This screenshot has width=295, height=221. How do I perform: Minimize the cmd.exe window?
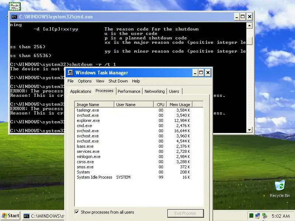pos(237,17)
